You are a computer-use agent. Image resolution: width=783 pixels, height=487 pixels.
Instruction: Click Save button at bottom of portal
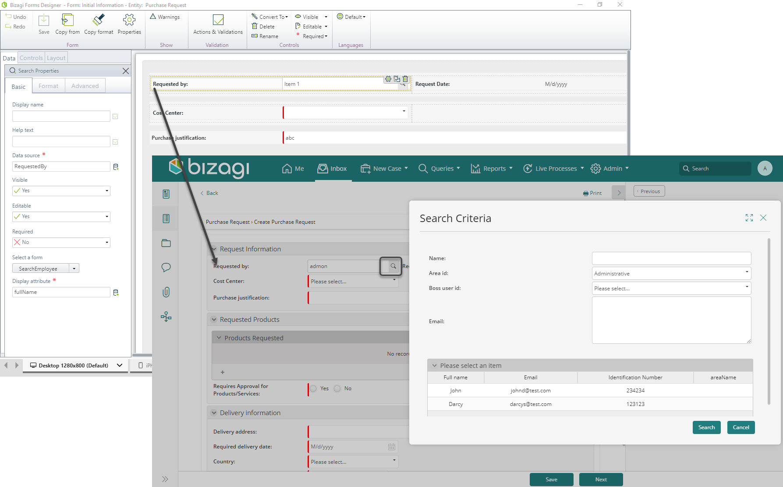[552, 480]
